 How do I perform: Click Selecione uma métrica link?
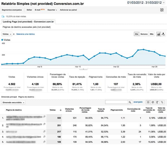[25, 34]
